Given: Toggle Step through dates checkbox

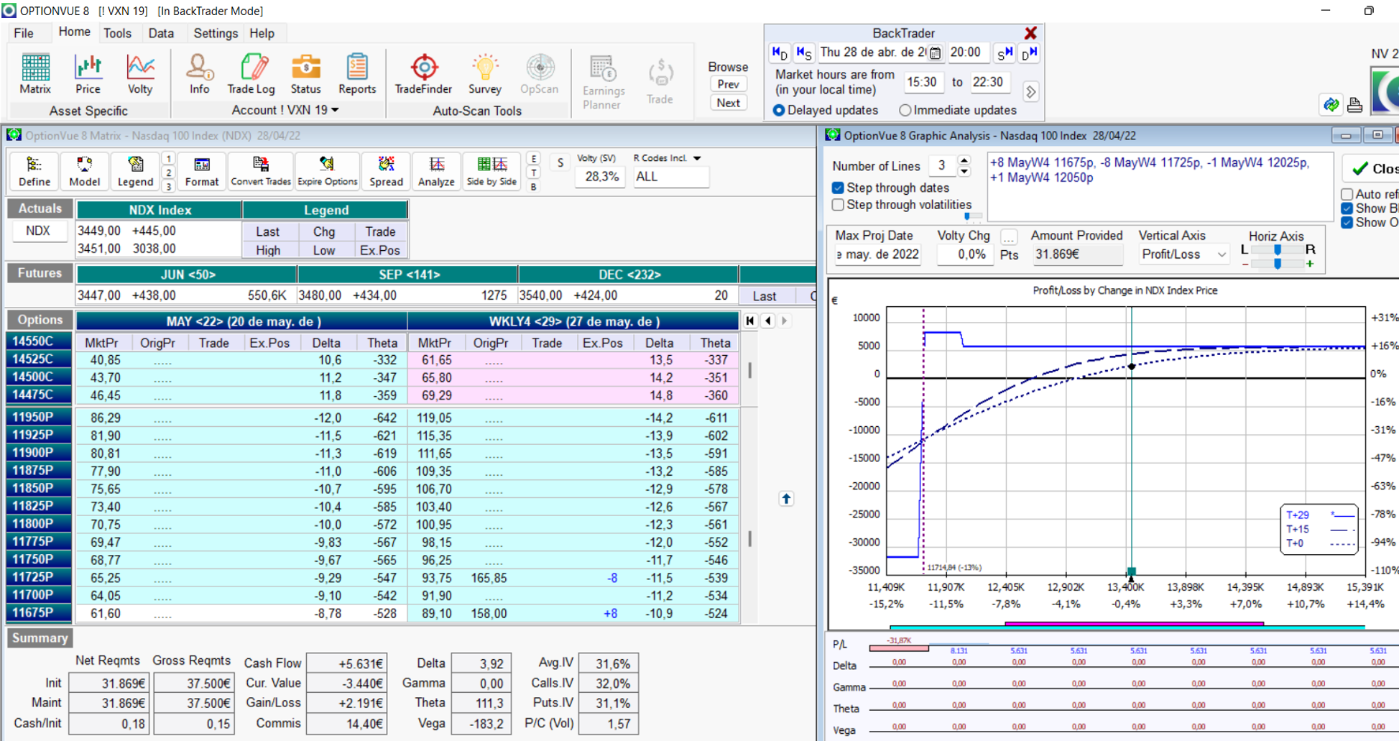Looking at the screenshot, I should pyautogui.click(x=838, y=188).
